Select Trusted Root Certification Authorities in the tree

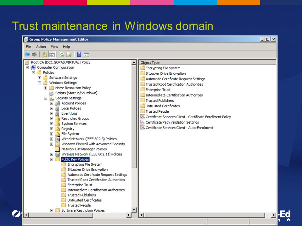(96, 180)
